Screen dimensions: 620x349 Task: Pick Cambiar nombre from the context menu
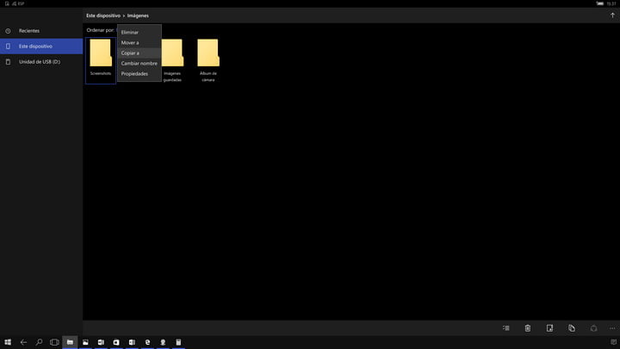coord(139,63)
